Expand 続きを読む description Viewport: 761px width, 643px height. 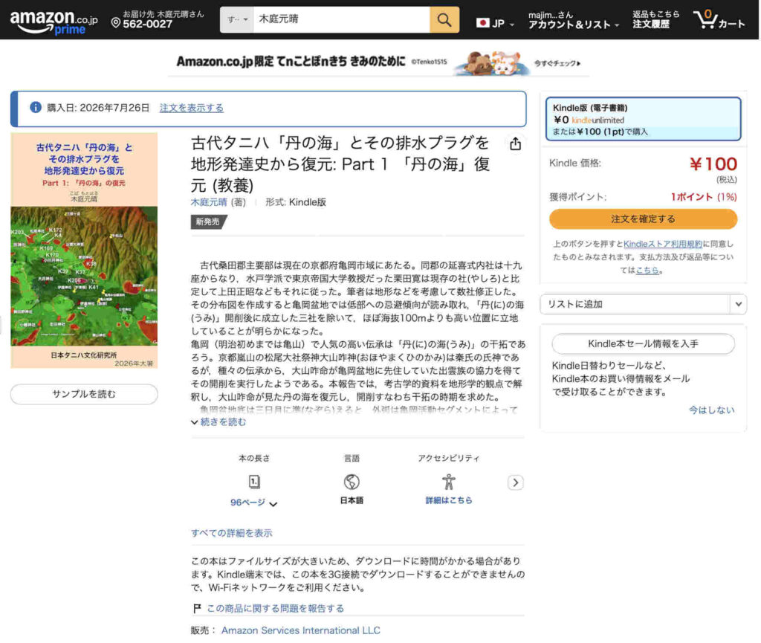(x=219, y=422)
